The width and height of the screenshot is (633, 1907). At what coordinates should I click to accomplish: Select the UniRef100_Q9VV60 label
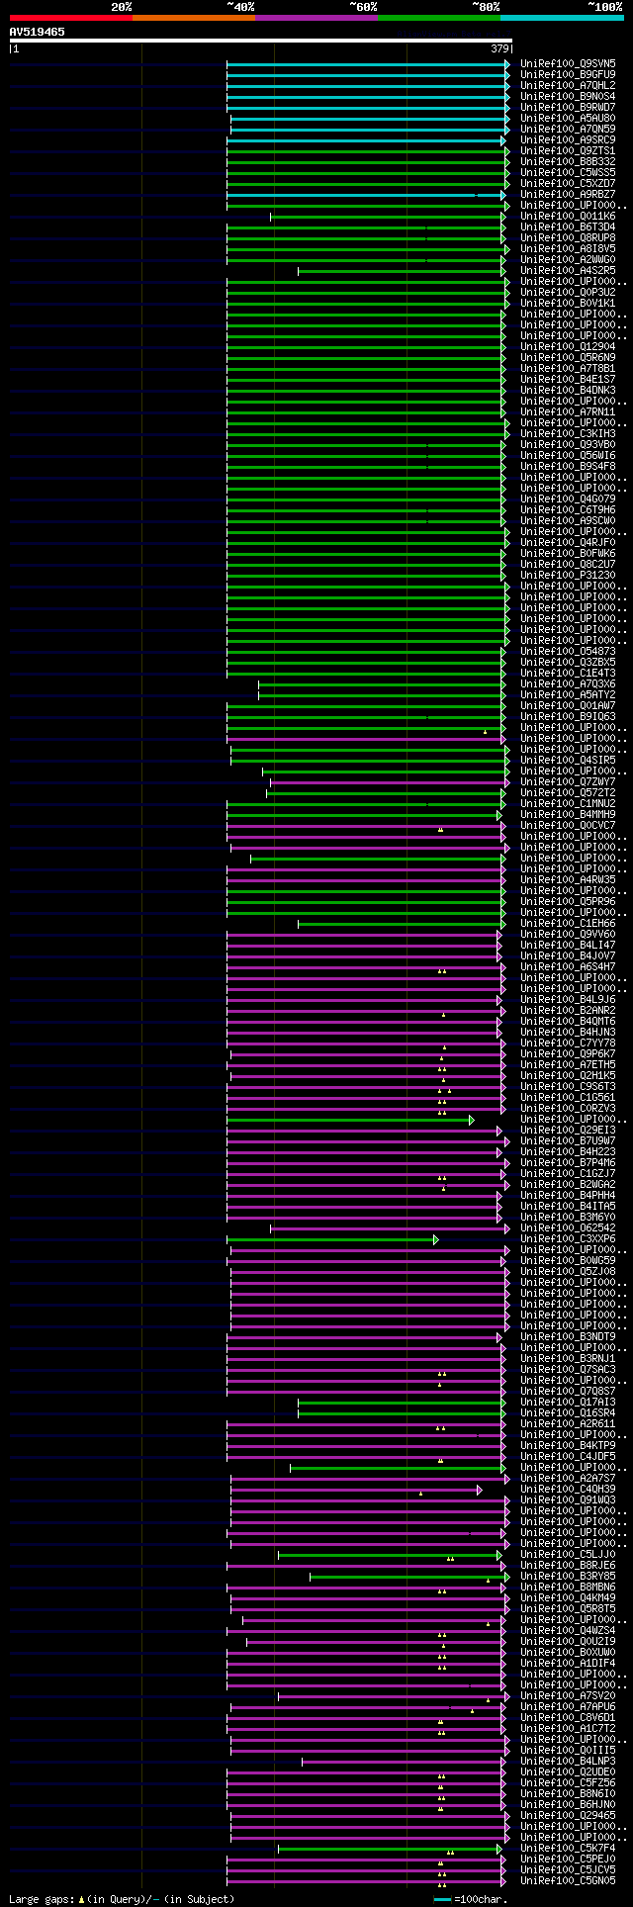568,935
